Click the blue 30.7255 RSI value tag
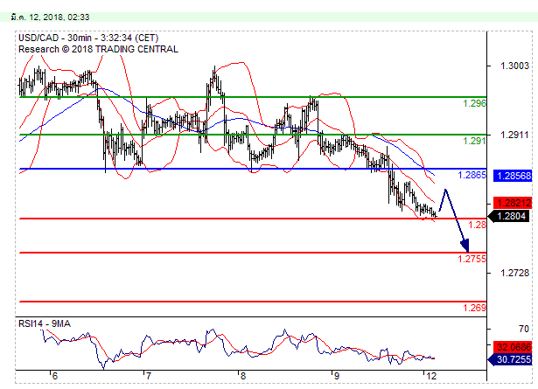This screenshot has width=538, height=389. tap(510, 359)
